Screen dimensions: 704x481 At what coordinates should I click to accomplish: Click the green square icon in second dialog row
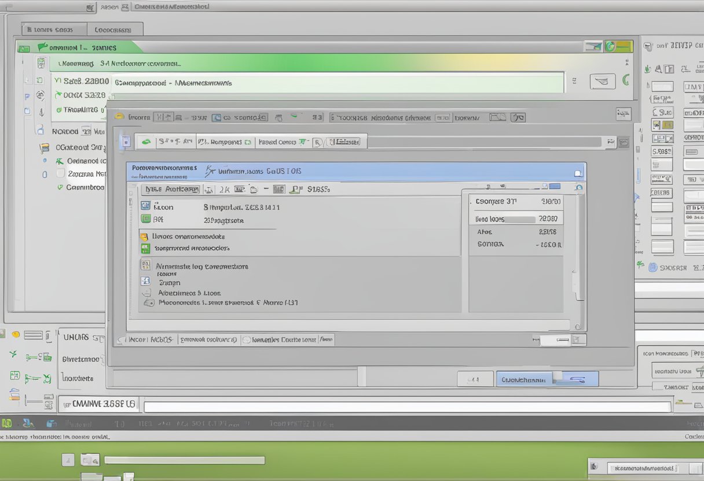pos(146,219)
